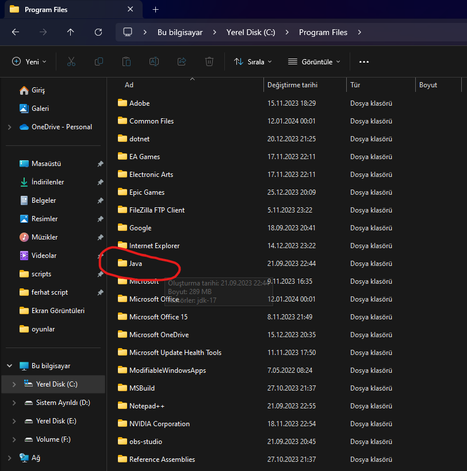Open Müzikler in quick access
The image size is (467, 471).
click(39, 237)
